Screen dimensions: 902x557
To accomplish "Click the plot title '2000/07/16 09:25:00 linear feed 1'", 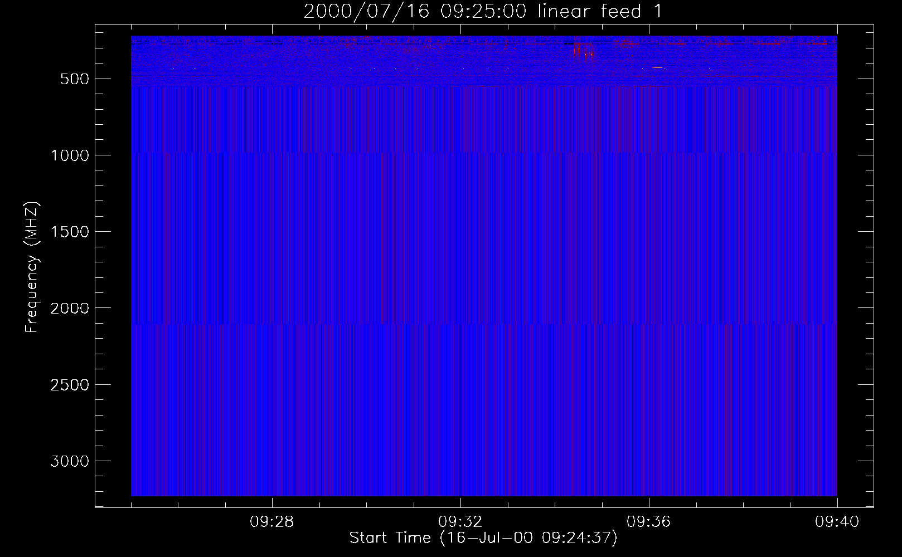I will [483, 11].
